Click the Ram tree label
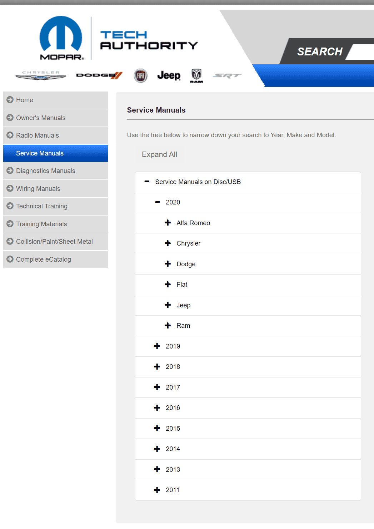374x529 pixels. [183, 326]
